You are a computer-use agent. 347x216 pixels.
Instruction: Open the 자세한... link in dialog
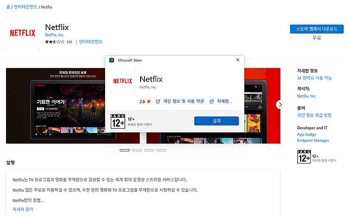(x=225, y=101)
